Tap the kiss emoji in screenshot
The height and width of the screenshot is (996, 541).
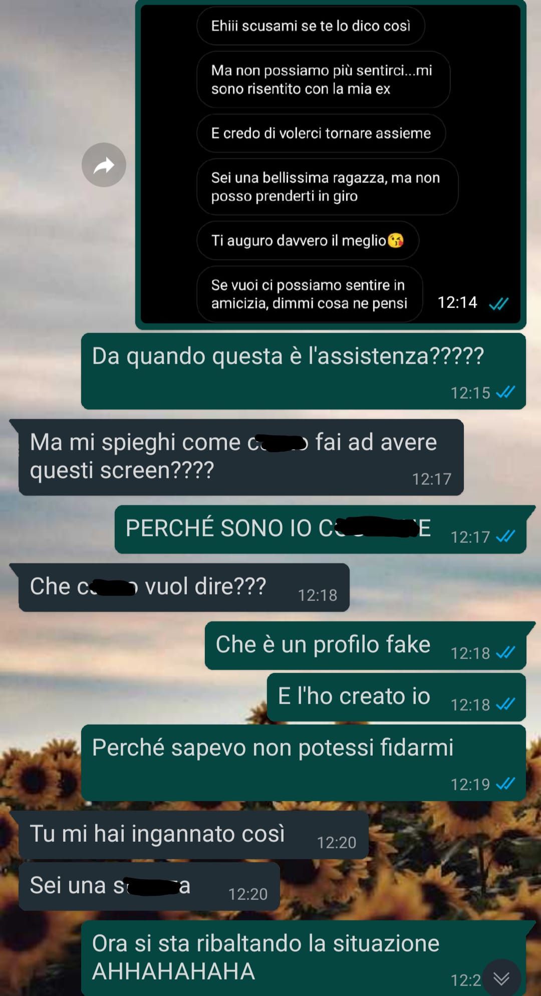click(396, 240)
